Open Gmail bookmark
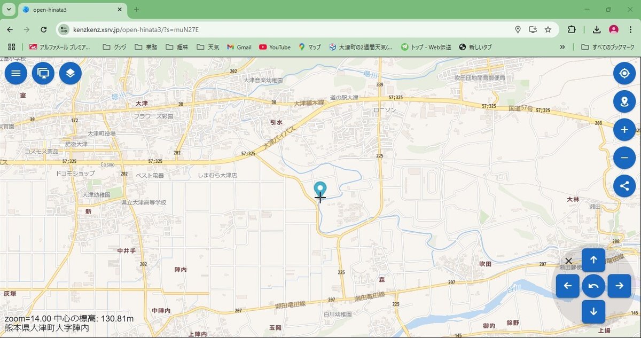The image size is (641, 338). [x=239, y=47]
